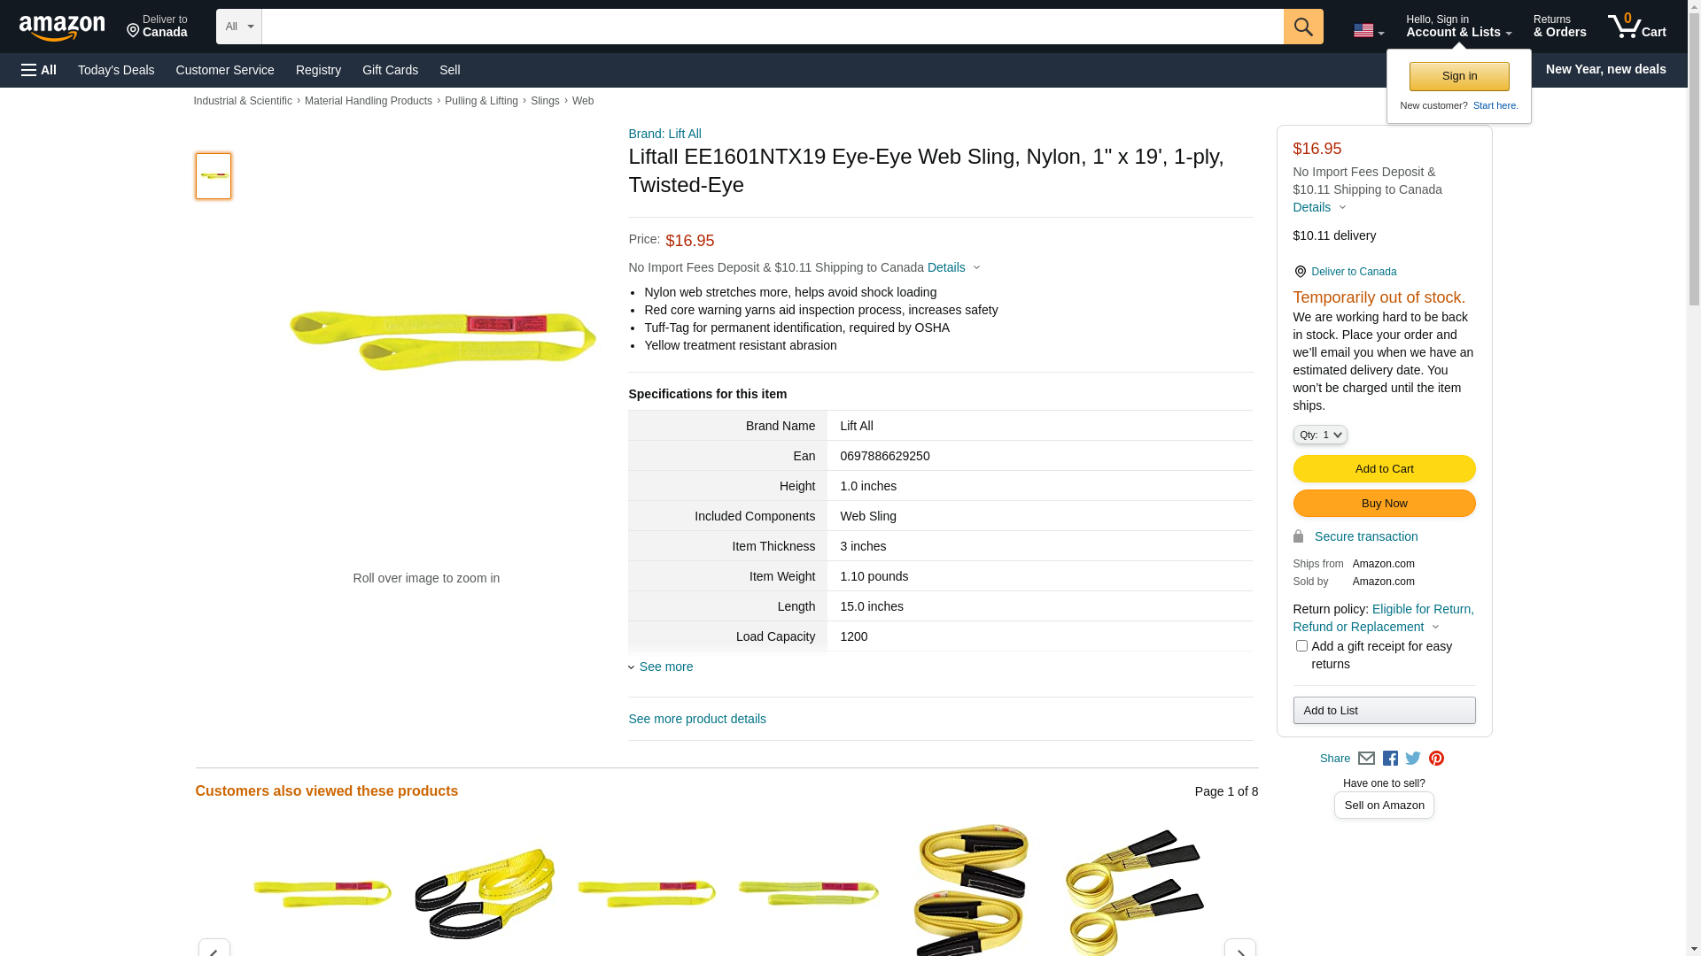The image size is (1701, 956).
Task: Share on Facebook icon
Action: (1390, 759)
